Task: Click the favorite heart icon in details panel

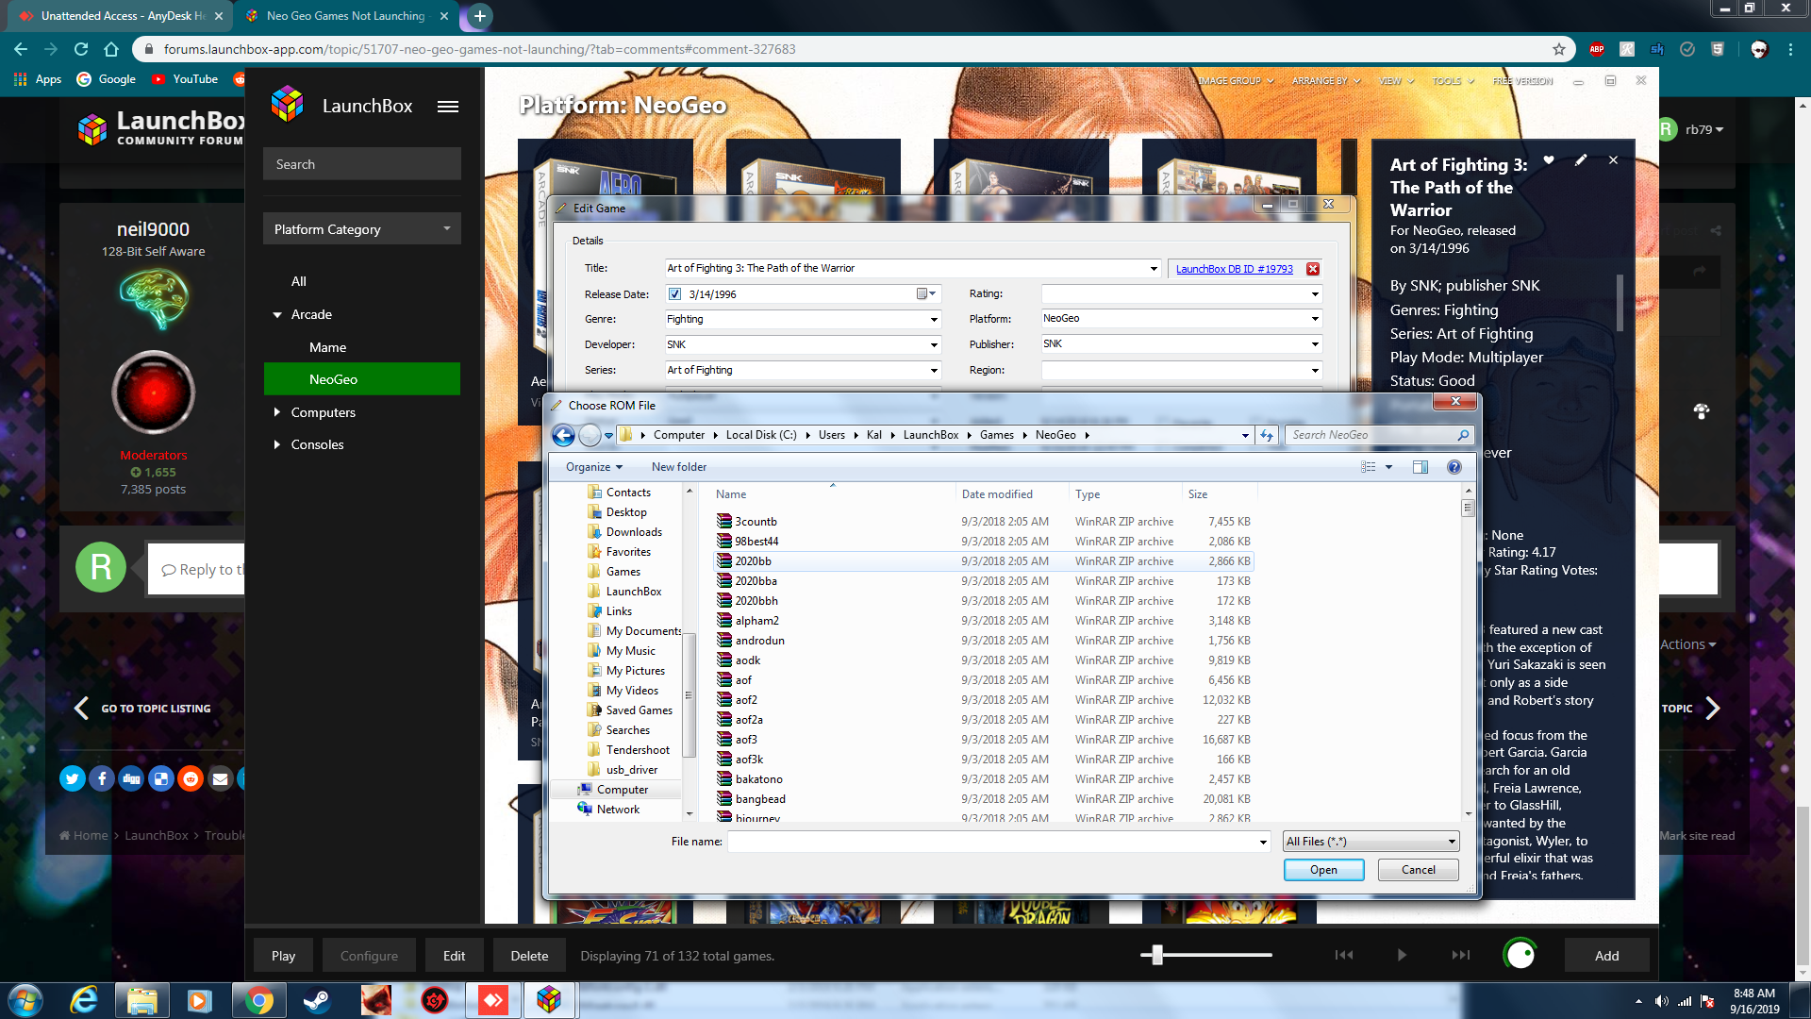Action: (x=1549, y=160)
